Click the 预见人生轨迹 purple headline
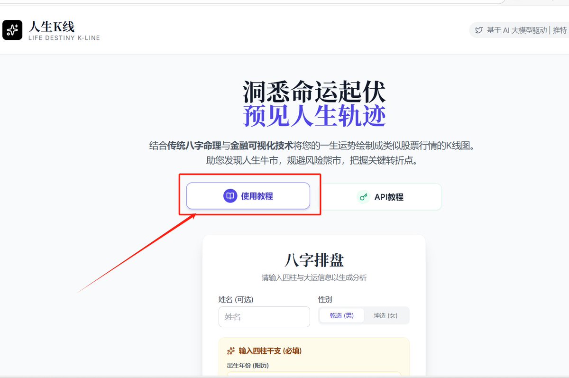569x378 pixels. click(314, 116)
